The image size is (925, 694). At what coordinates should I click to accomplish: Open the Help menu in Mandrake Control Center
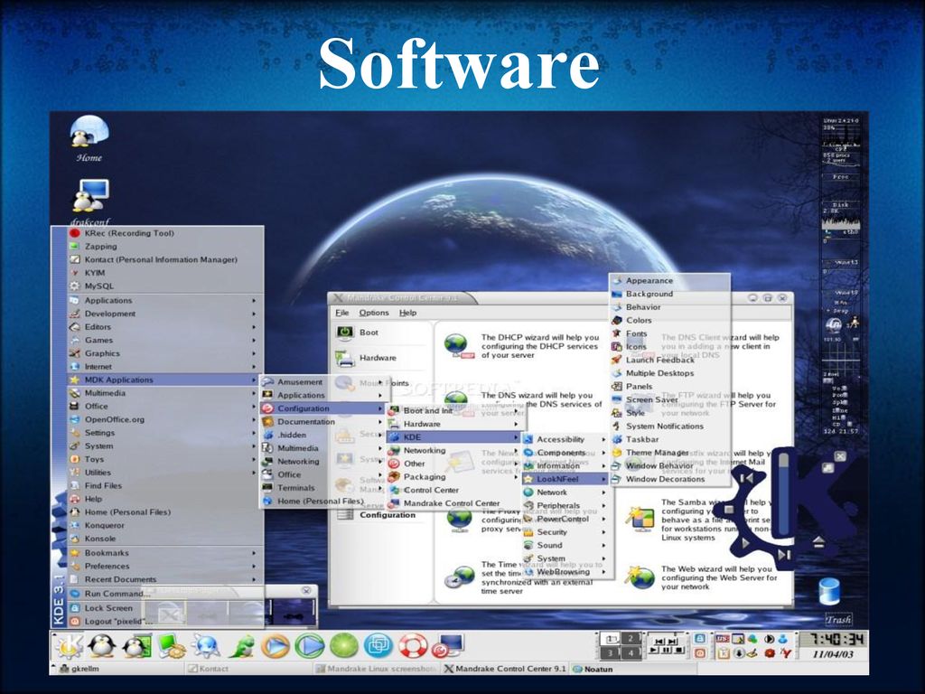click(x=407, y=313)
